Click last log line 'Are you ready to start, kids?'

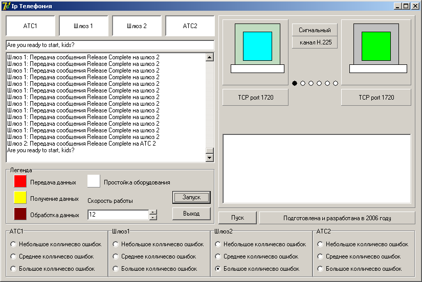[40, 150]
